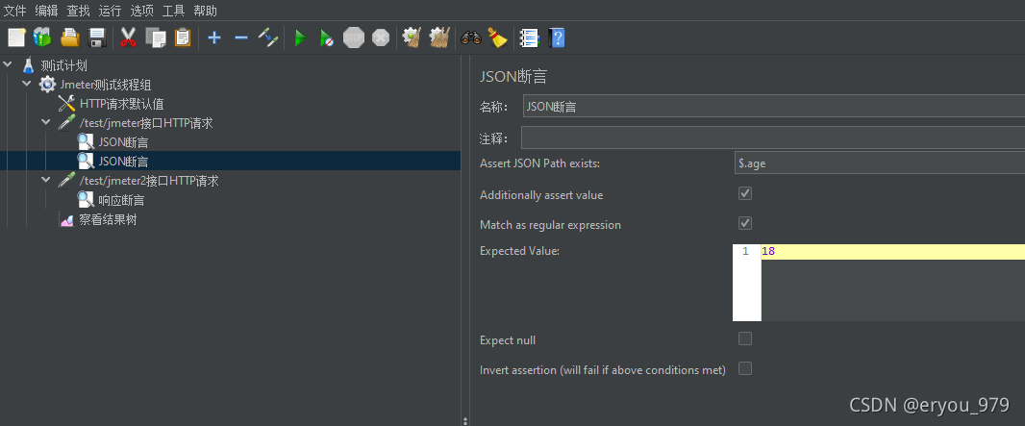Click the icon of 察看结果树

66,219
